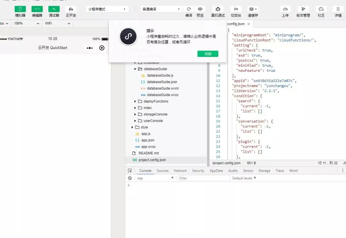Open the WiFi network dropdown
This screenshot has width=346, height=238.
tap(57, 23)
